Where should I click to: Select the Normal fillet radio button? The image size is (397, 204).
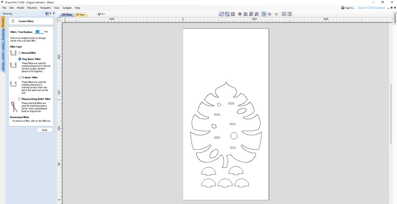pos(20,53)
